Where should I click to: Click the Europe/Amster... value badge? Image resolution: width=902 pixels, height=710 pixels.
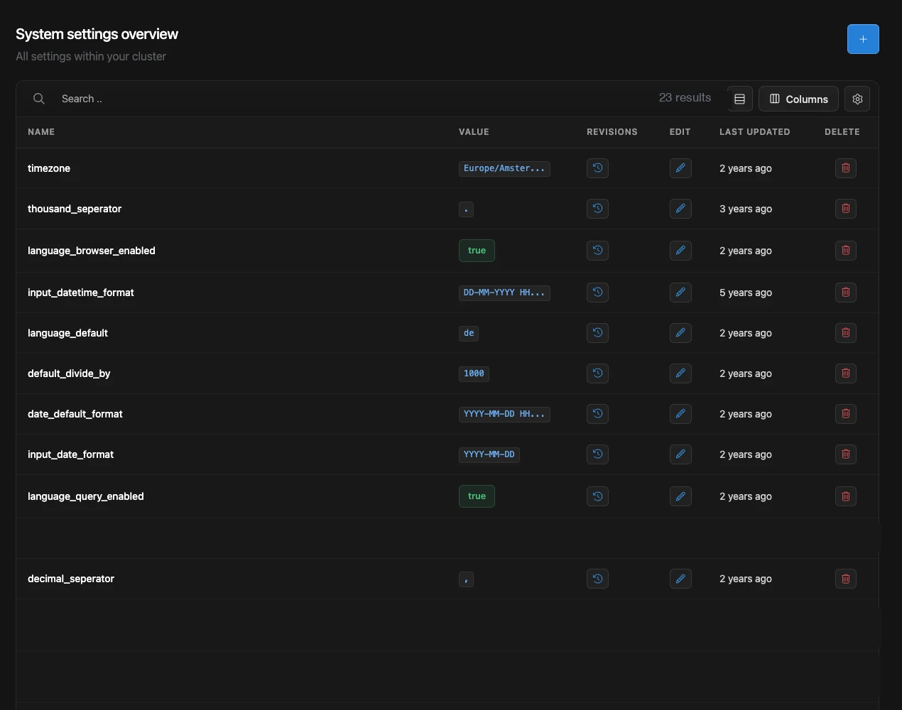pos(504,168)
